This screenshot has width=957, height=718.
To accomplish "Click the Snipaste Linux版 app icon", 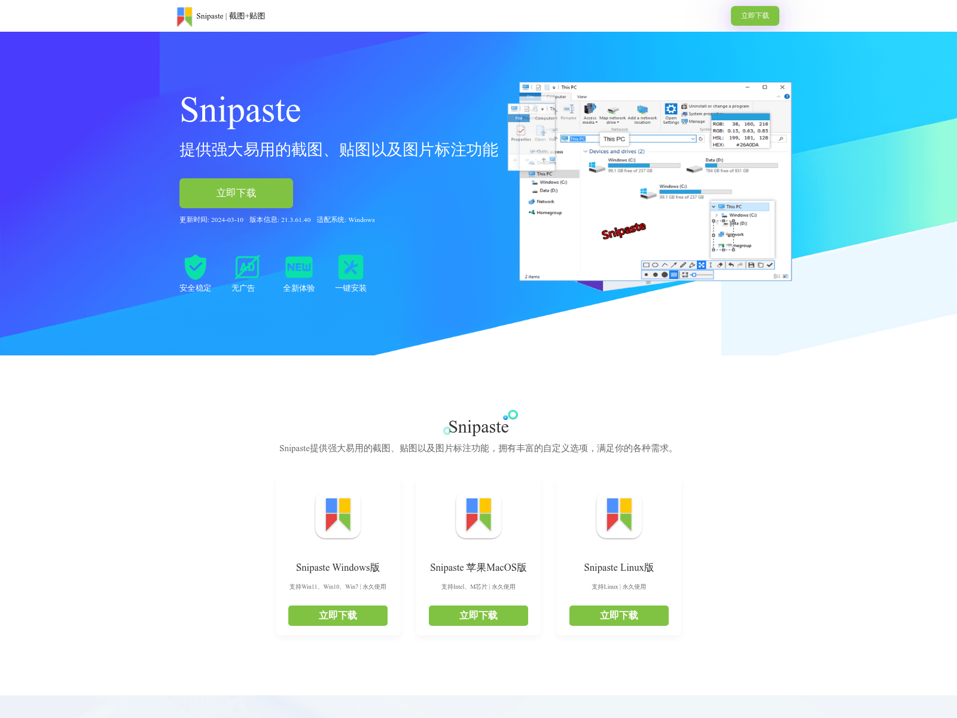I will click(619, 515).
